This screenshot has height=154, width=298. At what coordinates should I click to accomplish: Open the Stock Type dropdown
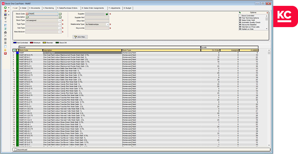[x=60, y=20]
